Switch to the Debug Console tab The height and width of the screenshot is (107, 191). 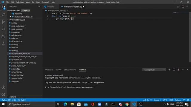70,70
